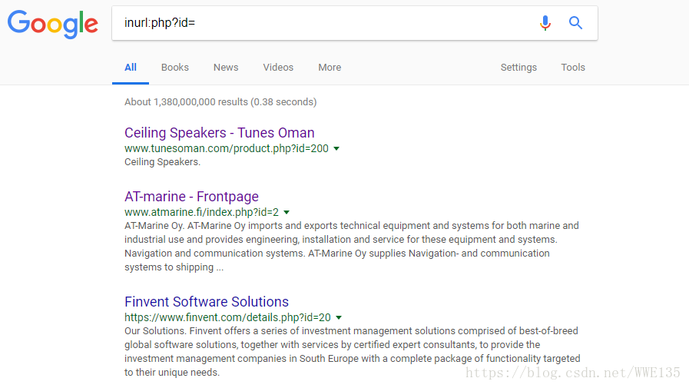Click the Google logo

[53, 24]
